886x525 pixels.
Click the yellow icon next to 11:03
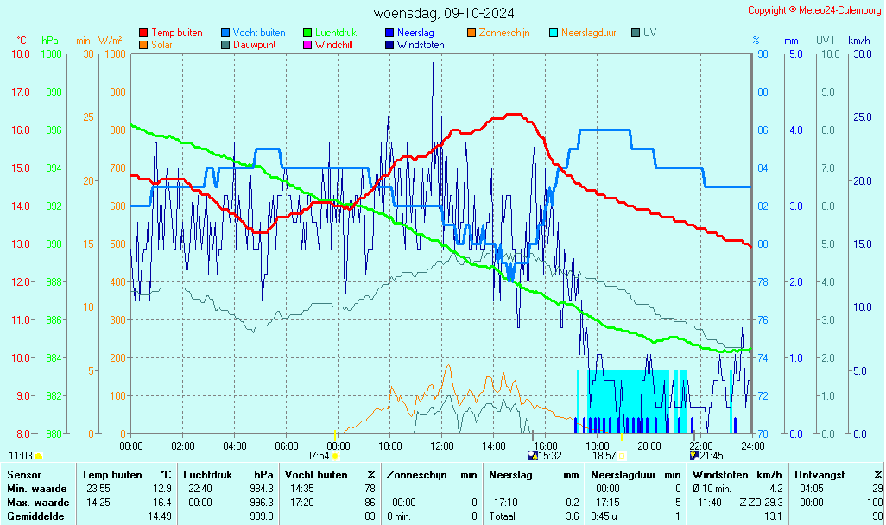click(x=39, y=456)
